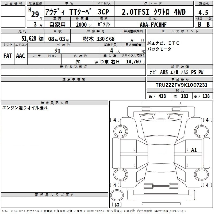The height and width of the screenshot is (214, 219).
Task: Click the car name アウディ TTクーペ
Action: coord(68,12)
